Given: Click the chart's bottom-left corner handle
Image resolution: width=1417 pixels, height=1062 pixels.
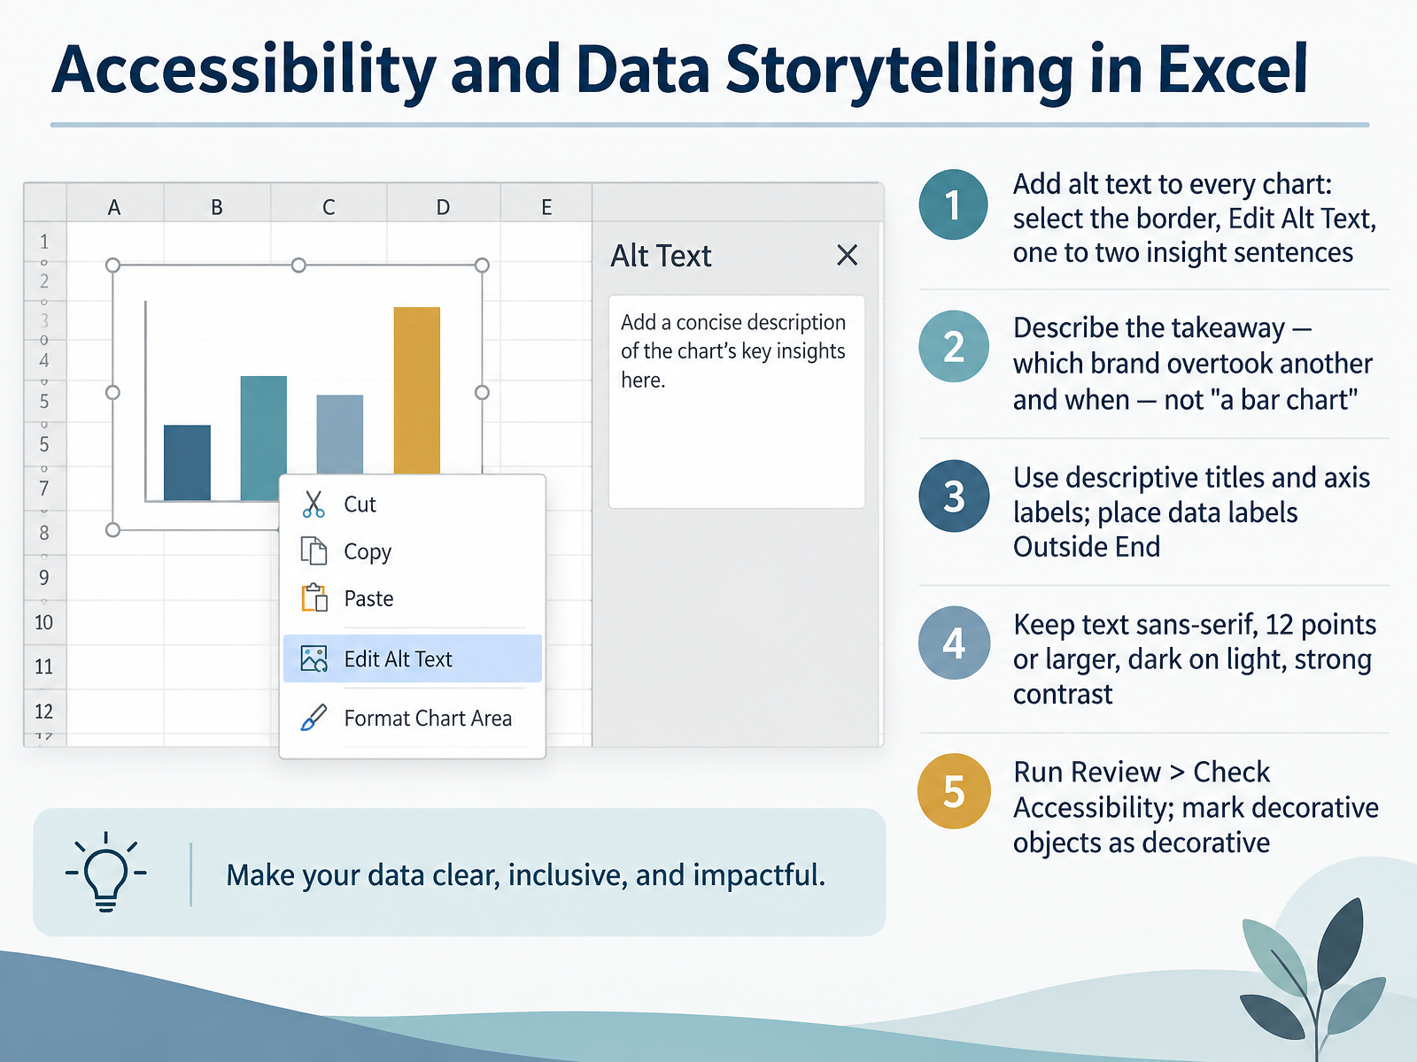Looking at the screenshot, I should (112, 530).
